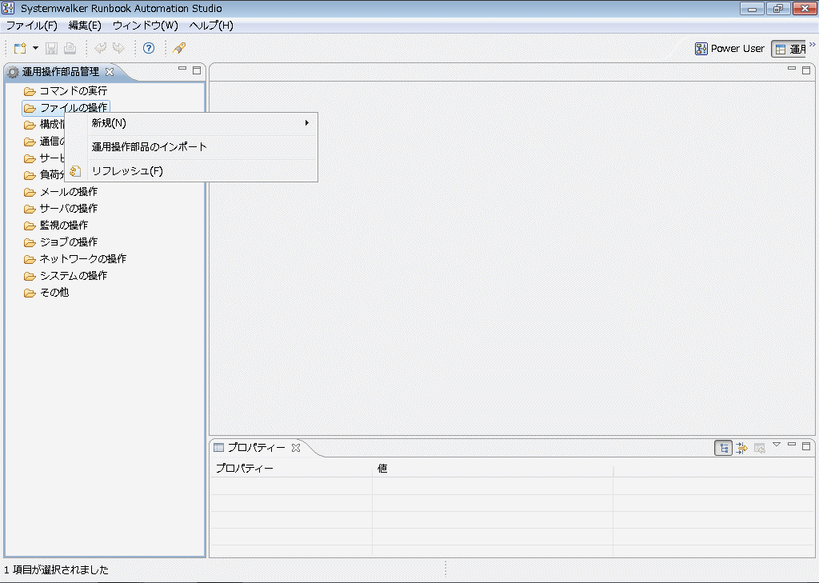Open the ファイル(F) menu
819x583 pixels.
point(31,25)
